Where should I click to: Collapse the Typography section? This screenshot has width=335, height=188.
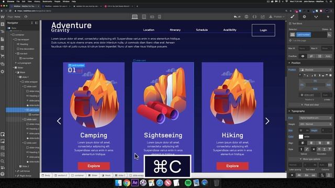click(x=289, y=111)
